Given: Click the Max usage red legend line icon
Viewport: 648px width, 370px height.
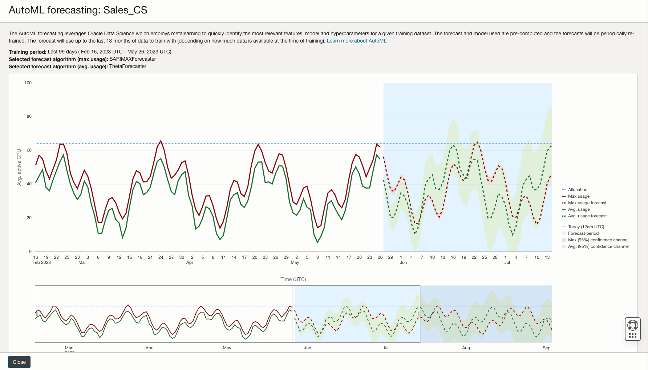Looking at the screenshot, I should click(x=564, y=196).
